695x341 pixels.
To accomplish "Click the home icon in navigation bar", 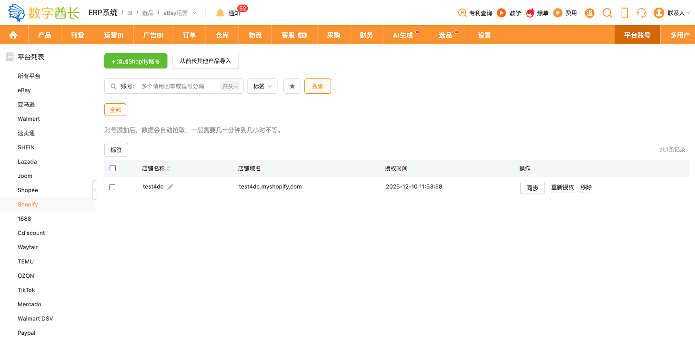I will click(13, 35).
